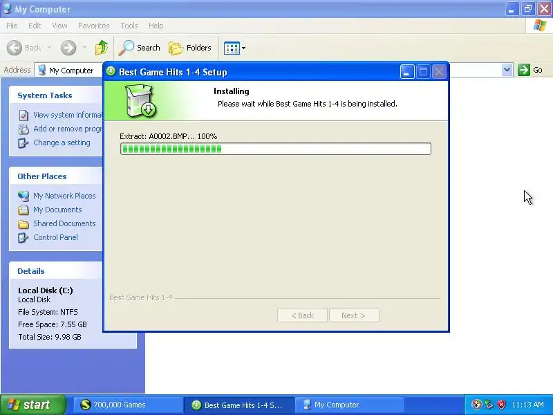Screen dimensions: 553x415
Task: Click the 'Total Size: 9.98 GB' detail text
Action: tap(50, 337)
